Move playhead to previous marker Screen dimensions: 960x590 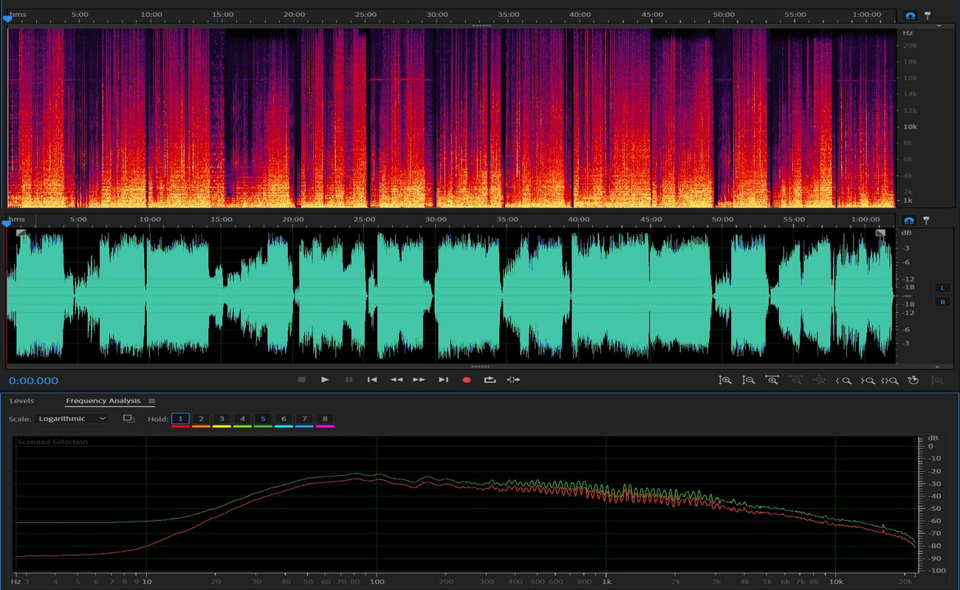(372, 380)
